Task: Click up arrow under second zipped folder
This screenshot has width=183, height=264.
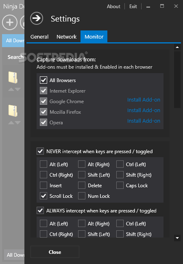Action: coord(11,123)
